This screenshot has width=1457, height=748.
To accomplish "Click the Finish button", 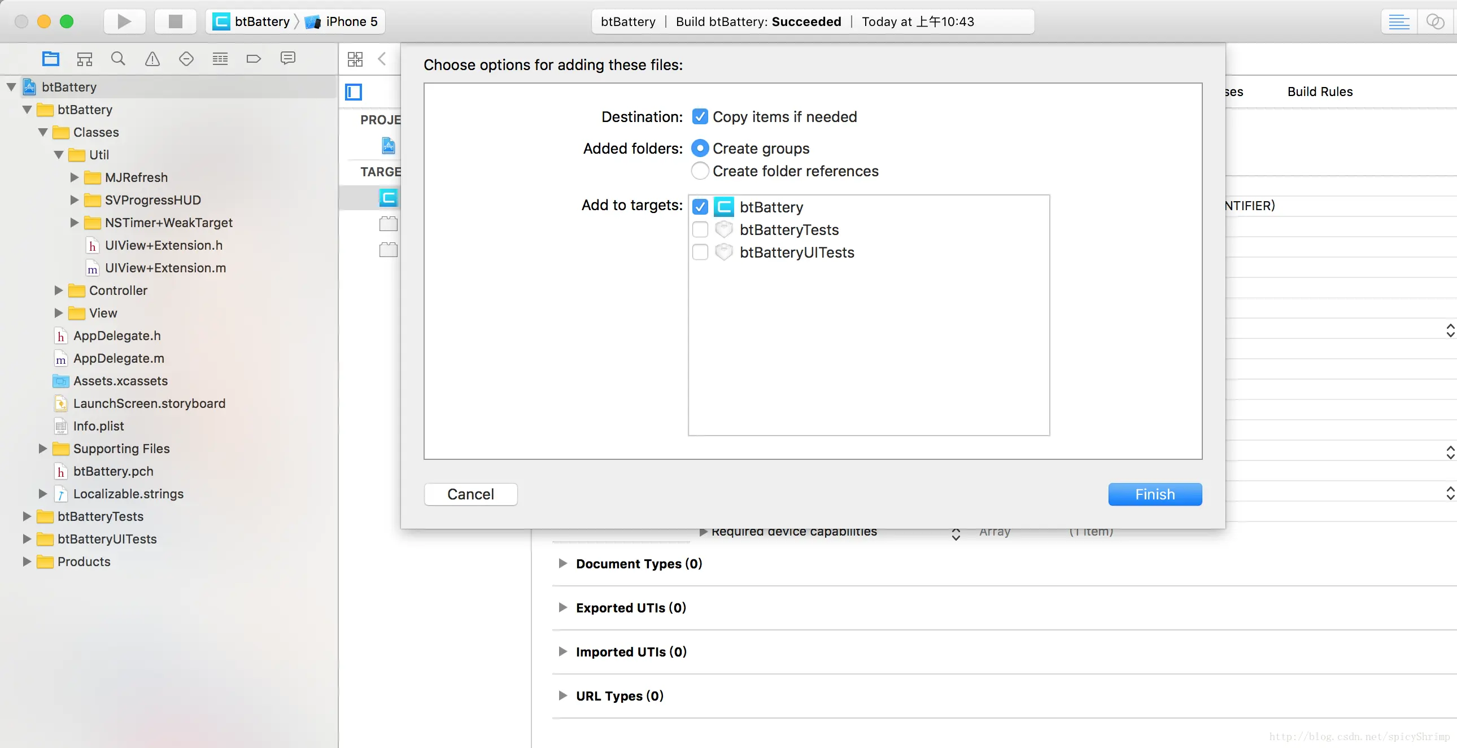I will [x=1154, y=494].
